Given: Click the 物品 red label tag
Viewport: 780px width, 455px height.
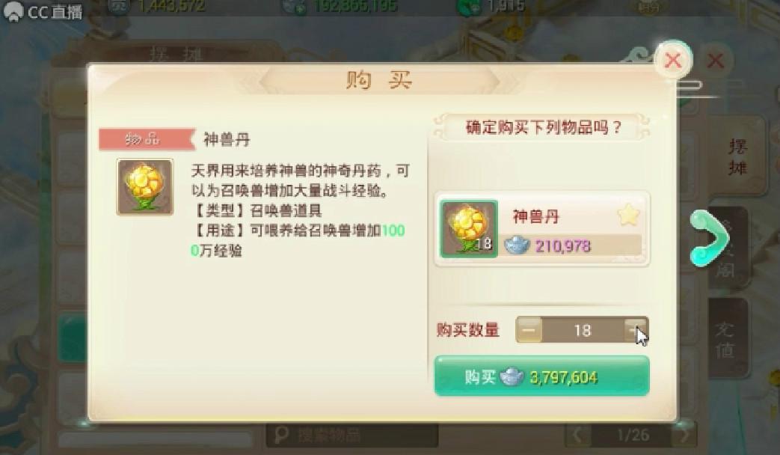Looking at the screenshot, I should click(145, 139).
